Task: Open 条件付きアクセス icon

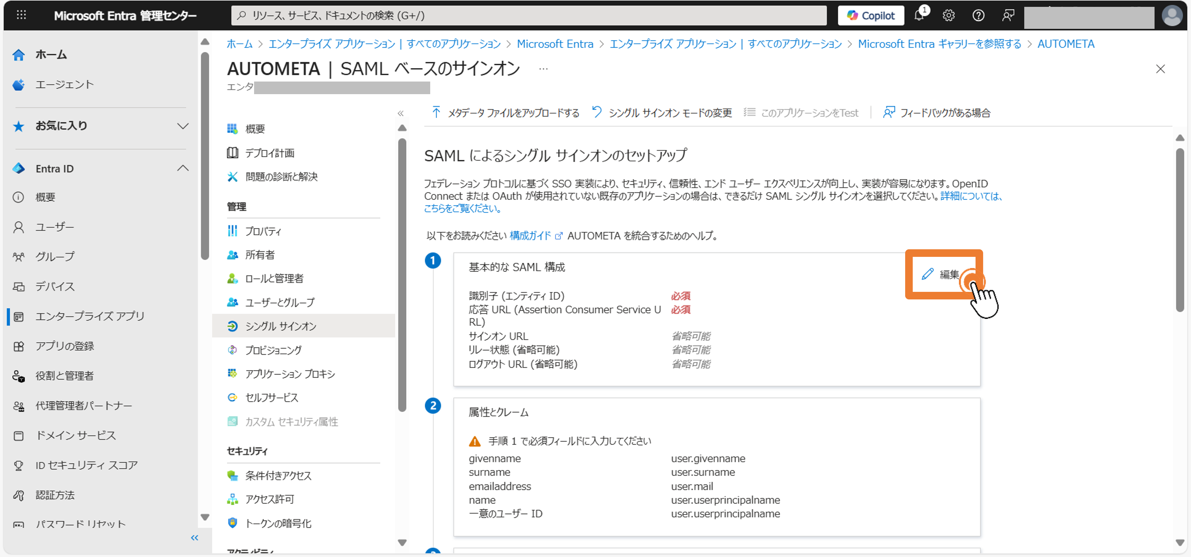Action: point(232,475)
